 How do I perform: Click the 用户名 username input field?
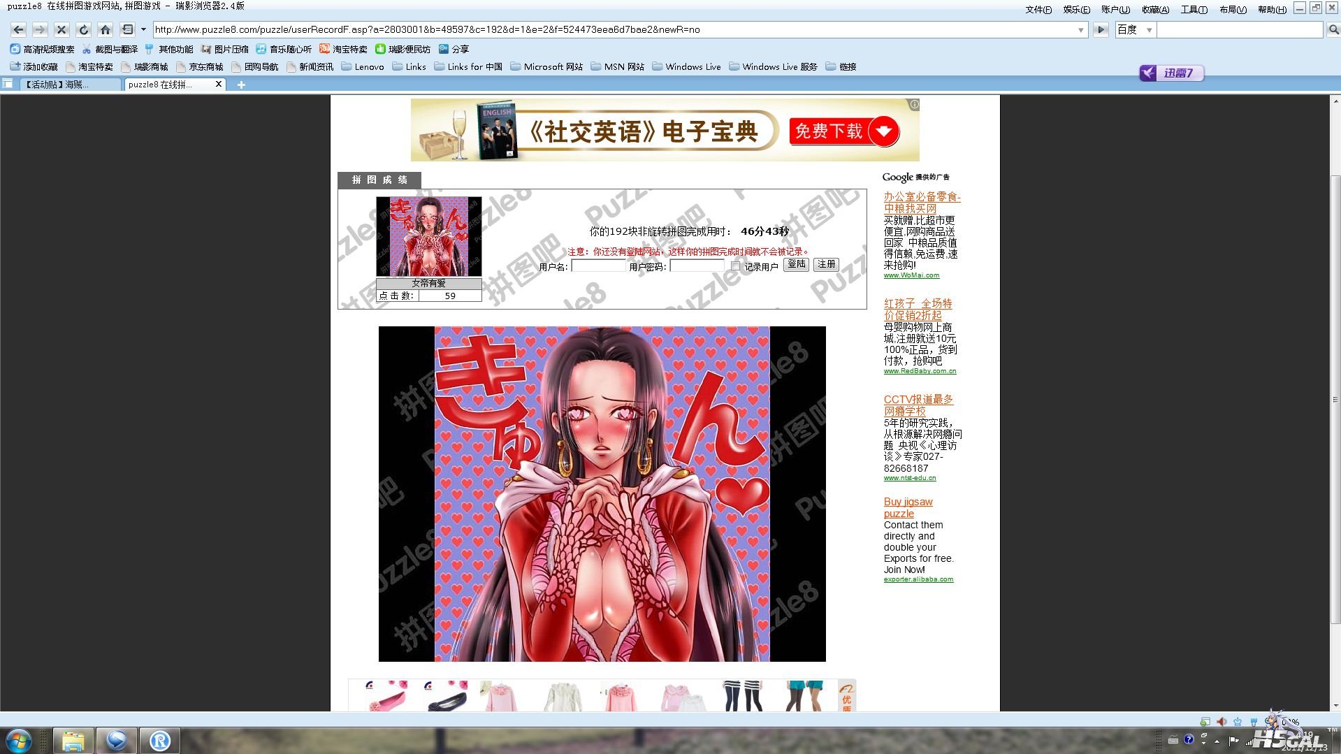click(x=598, y=266)
